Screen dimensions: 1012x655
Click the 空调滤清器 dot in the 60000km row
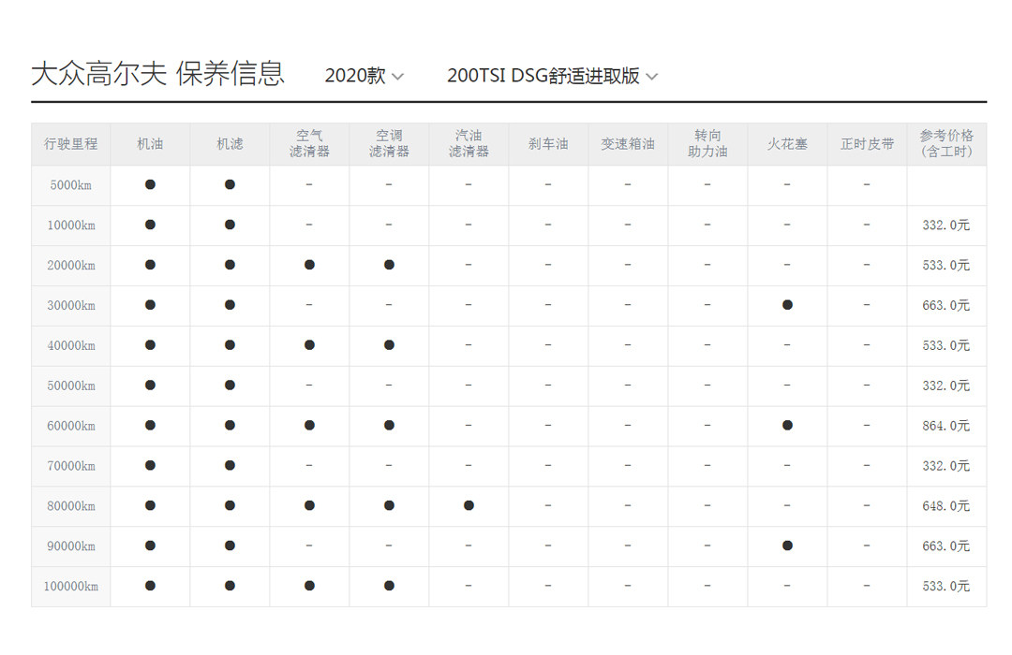(x=389, y=426)
